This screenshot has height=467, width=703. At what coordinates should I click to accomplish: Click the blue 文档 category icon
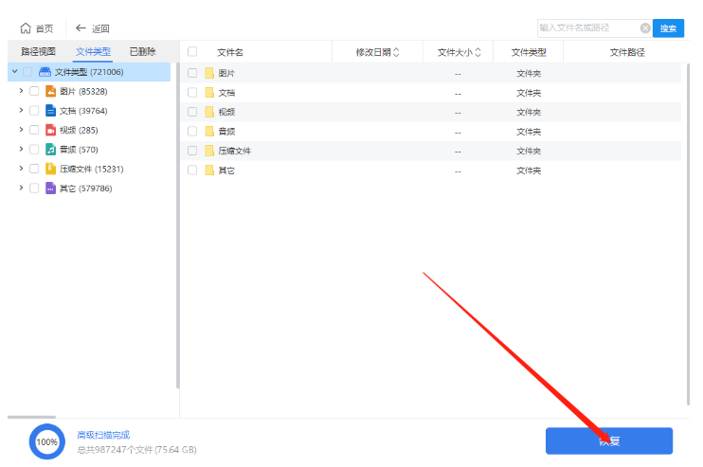tap(51, 111)
